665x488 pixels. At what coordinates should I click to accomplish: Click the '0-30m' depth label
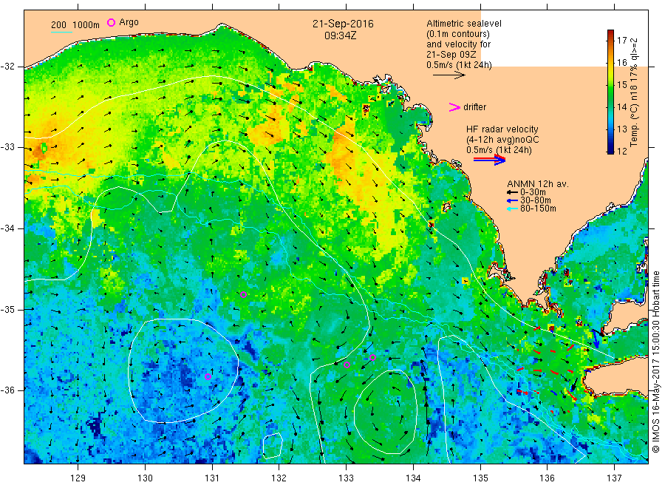(533, 192)
